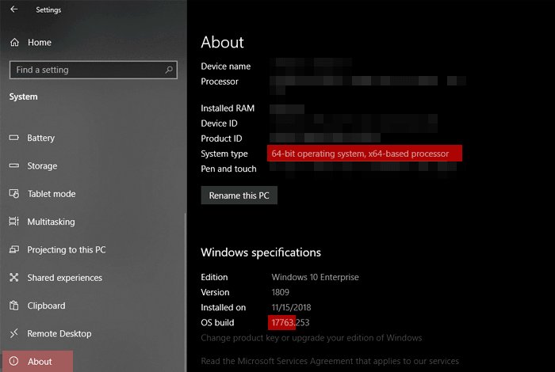Click the Product ID label
Screen dimensions: 555x372
(221, 139)
